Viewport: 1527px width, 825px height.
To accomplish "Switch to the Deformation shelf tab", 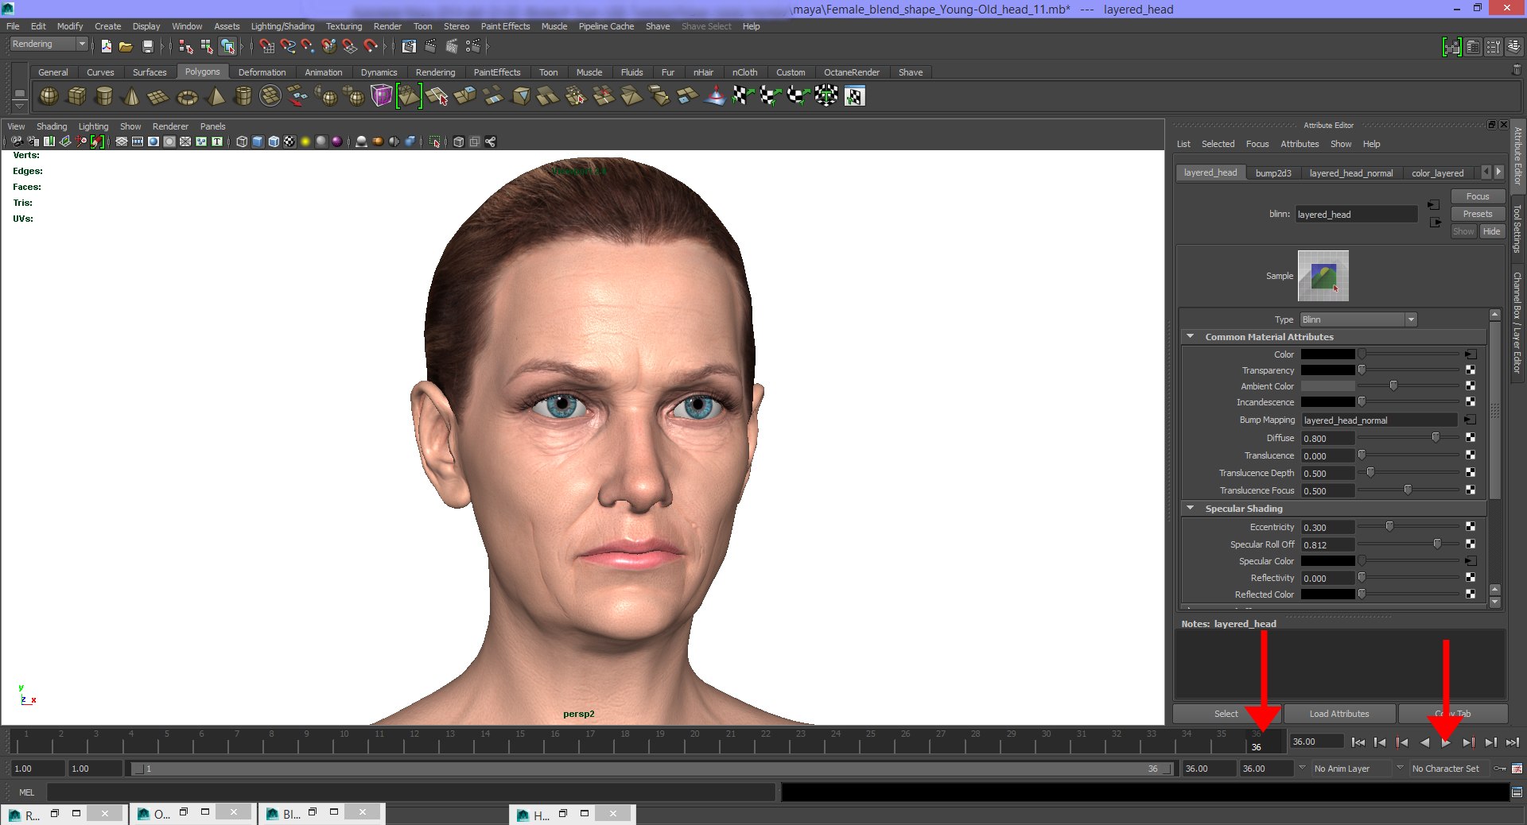I will [x=262, y=72].
